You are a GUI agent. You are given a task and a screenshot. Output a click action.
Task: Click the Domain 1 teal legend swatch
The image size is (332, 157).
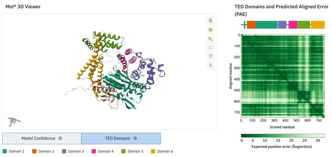click(5, 151)
